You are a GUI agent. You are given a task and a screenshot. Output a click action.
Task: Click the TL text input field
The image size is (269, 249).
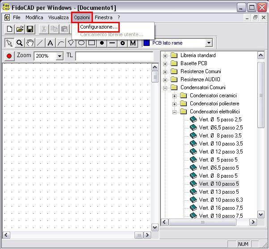click(114, 56)
